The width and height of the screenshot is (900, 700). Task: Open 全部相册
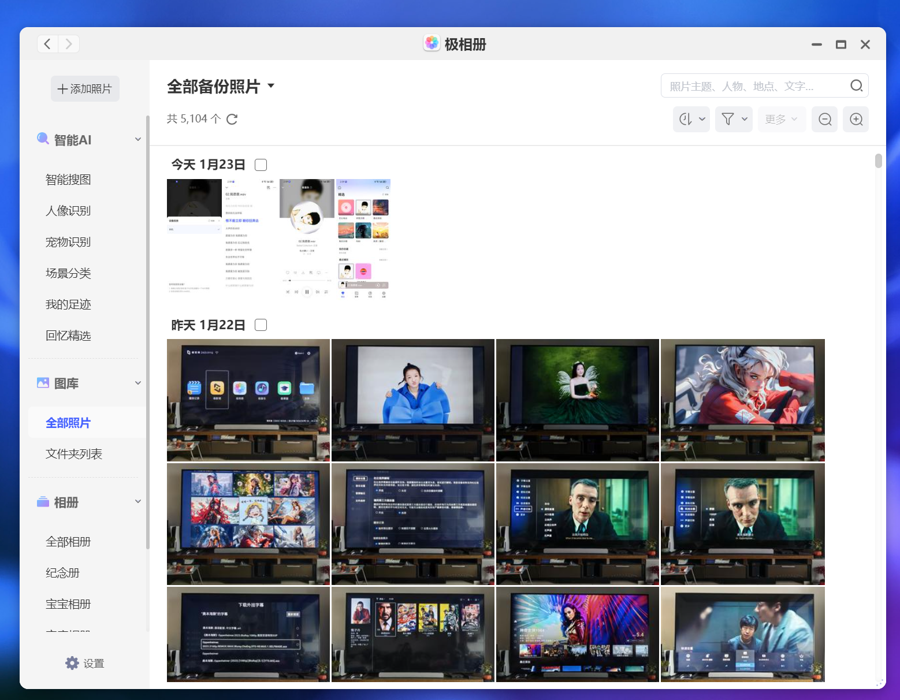point(68,542)
